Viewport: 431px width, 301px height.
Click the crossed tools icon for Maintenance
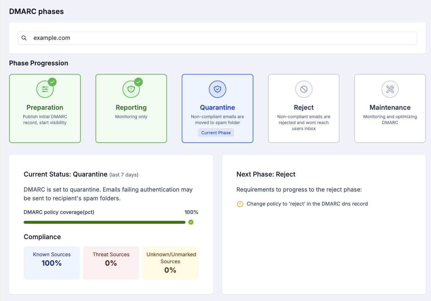390,89
